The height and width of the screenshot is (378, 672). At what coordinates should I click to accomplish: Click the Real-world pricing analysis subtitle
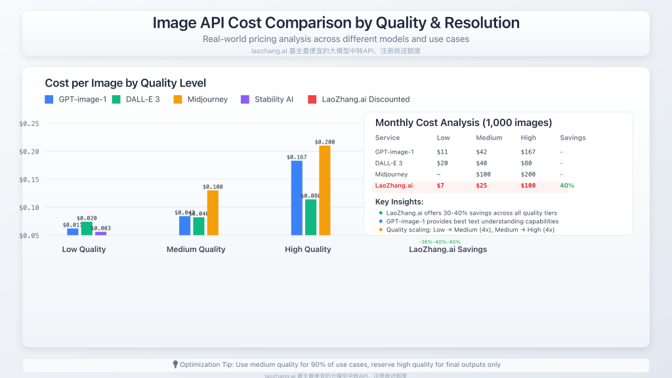click(336, 39)
